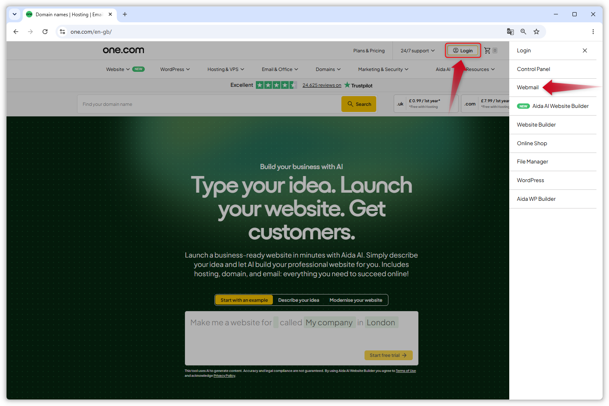Close the Domain names tab
The width and height of the screenshot is (609, 406).
pos(110,14)
